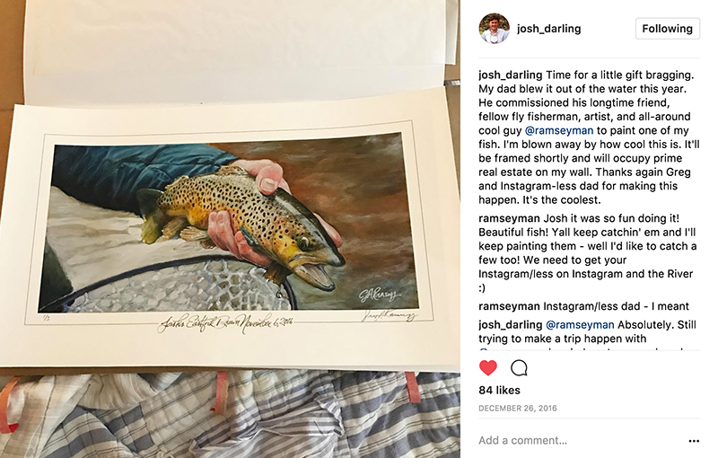
Task: Open josh_darling's profile picture avatar
Action: click(495, 29)
